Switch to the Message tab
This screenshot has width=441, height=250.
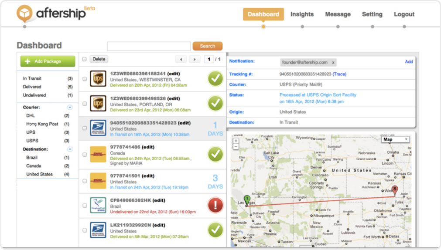pyautogui.click(x=338, y=14)
